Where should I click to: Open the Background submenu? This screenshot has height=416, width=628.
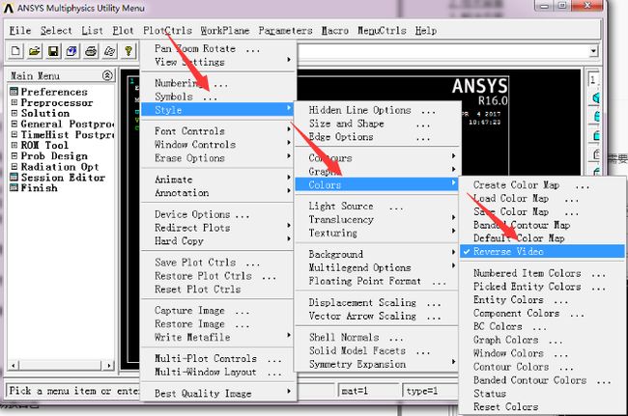pos(377,254)
